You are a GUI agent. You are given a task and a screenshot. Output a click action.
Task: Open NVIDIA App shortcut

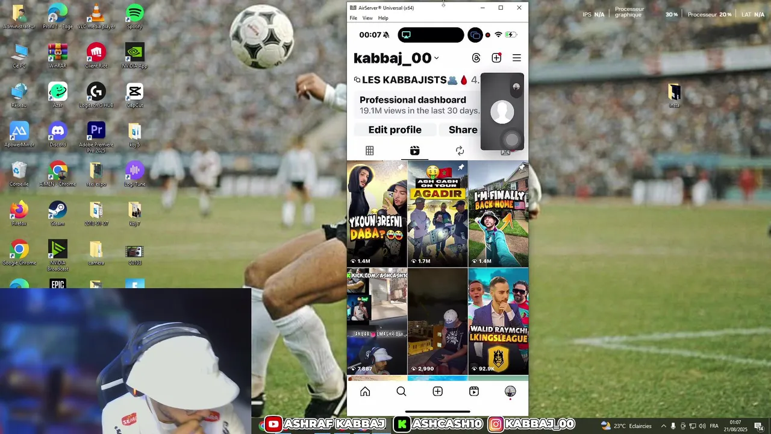(135, 56)
